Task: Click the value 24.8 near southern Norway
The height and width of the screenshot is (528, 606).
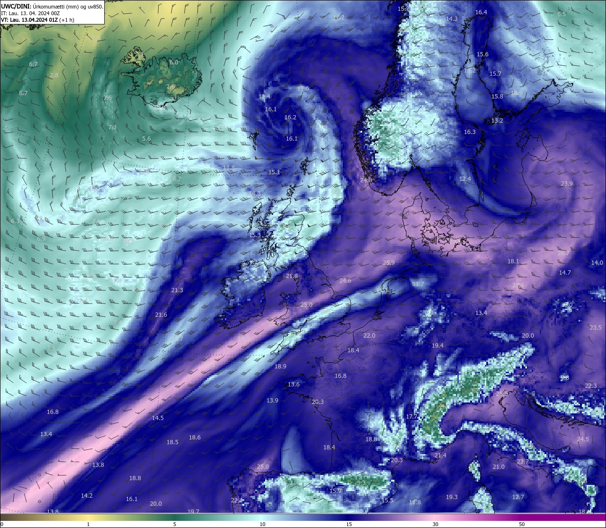Action: coord(366,180)
